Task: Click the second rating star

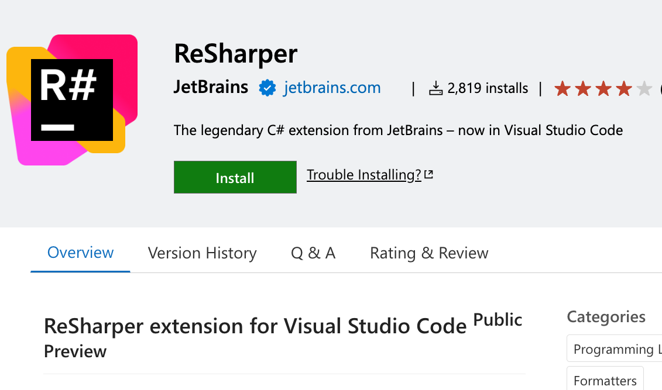Action: click(583, 88)
